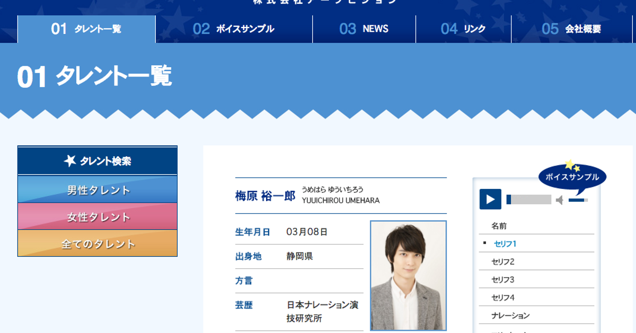Click the romanized name YUUICHIROU UMEHARA
The image size is (636, 333).
point(341,200)
